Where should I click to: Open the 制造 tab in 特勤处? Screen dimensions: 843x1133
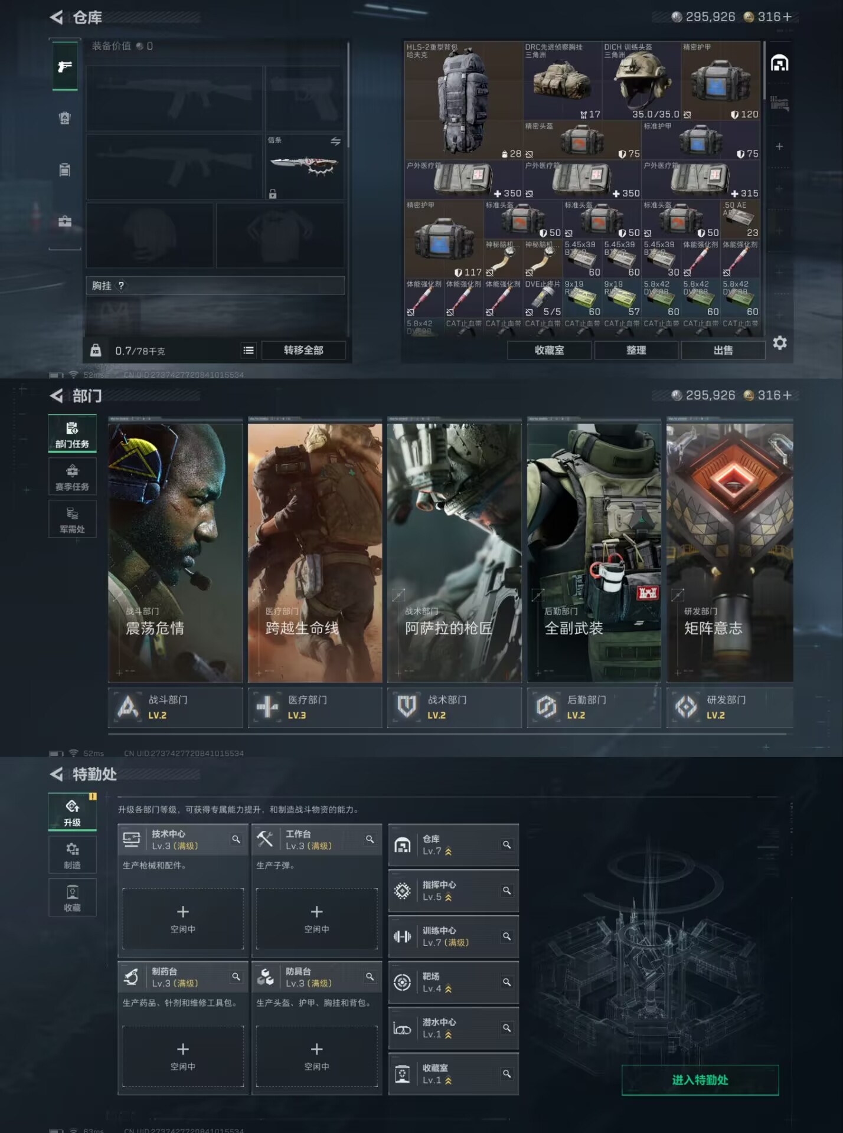(72, 854)
